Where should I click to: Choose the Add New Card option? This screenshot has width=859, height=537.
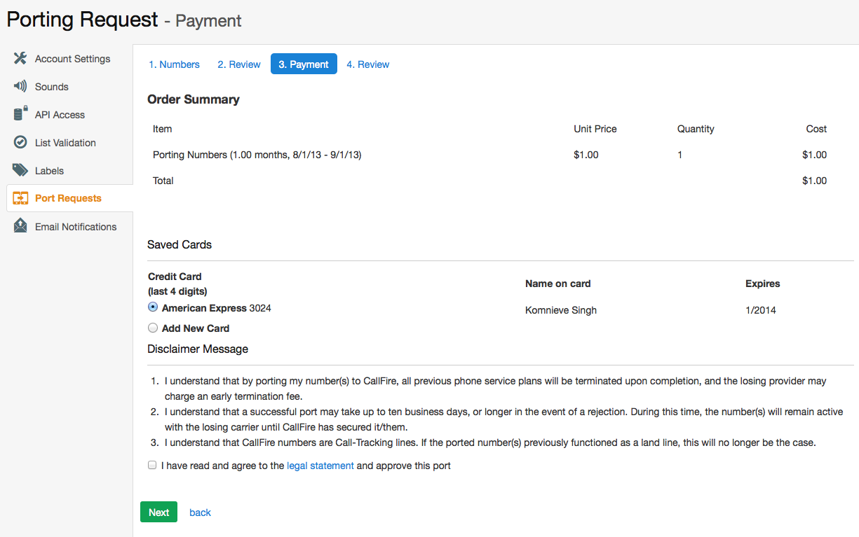tap(153, 328)
